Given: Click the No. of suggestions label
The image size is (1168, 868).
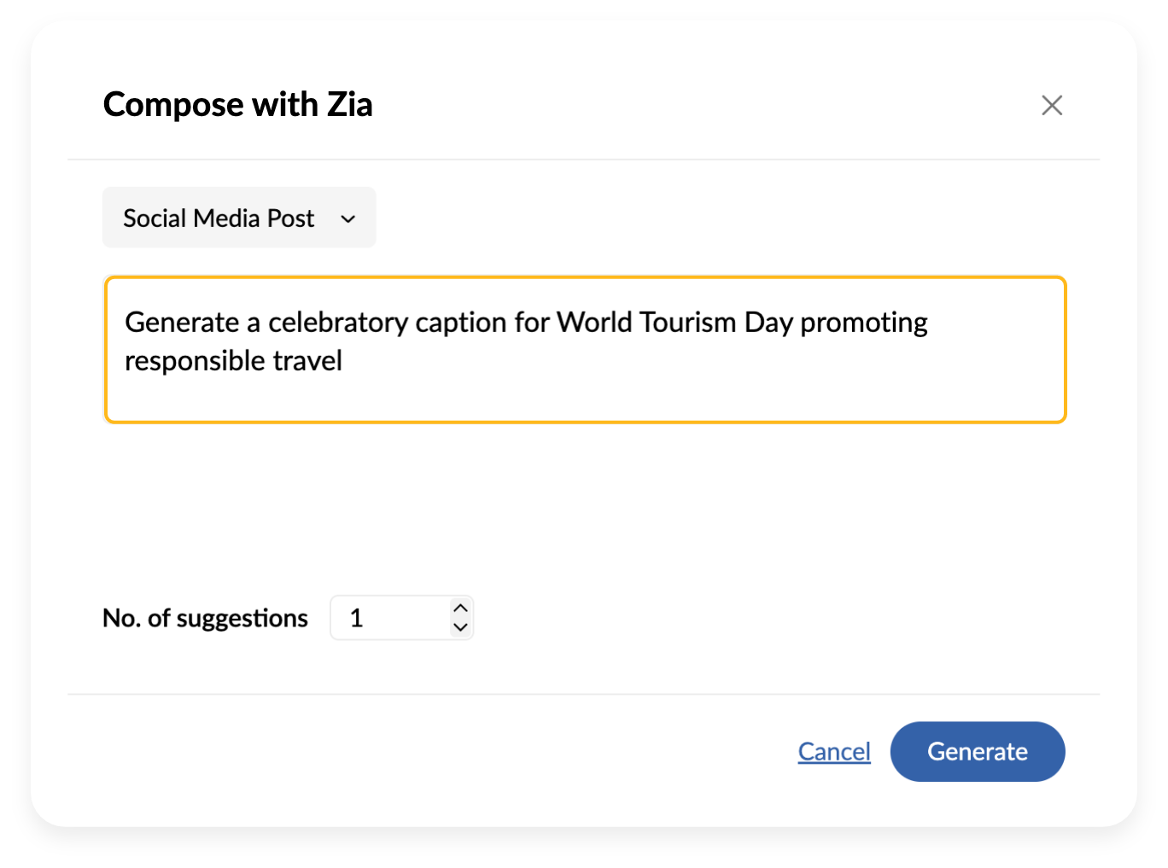Looking at the screenshot, I should pos(205,618).
